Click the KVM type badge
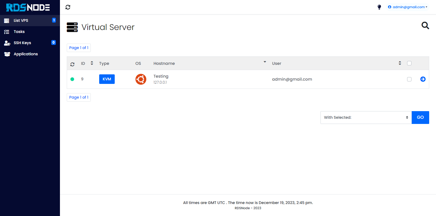The width and height of the screenshot is (436, 216). (107, 79)
